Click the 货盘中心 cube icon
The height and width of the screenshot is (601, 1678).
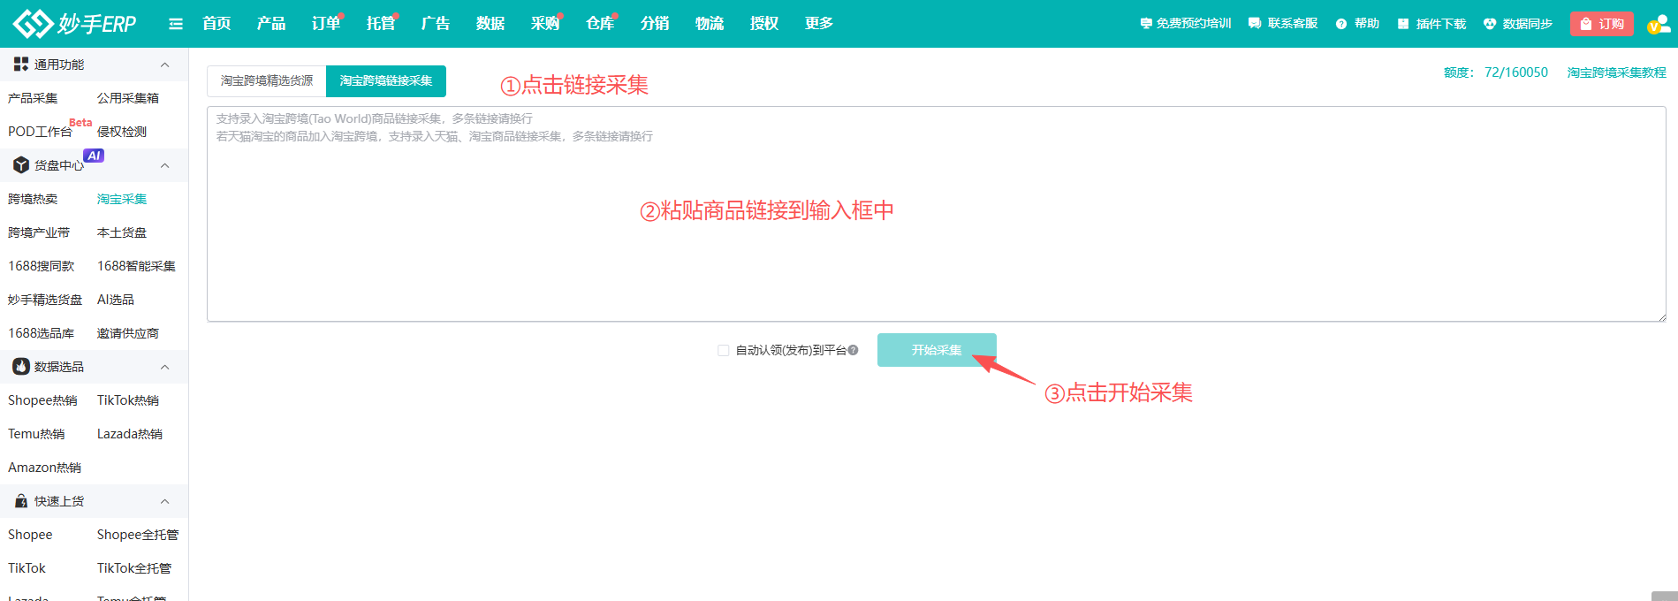click(x=21, y=165)
